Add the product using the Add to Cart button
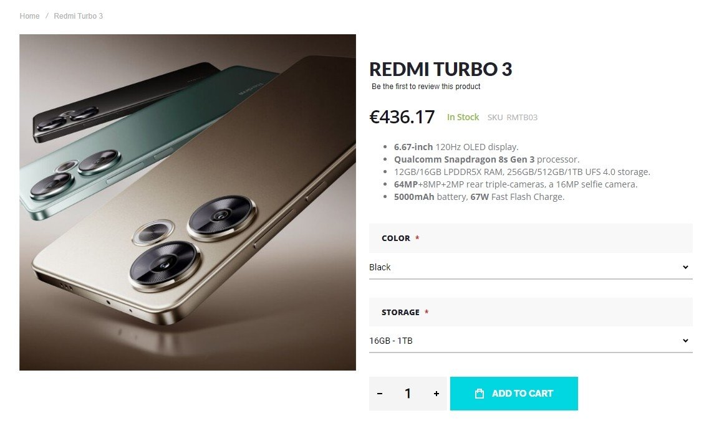This screenshot has width=709, height=426. [x=514, y=394]
